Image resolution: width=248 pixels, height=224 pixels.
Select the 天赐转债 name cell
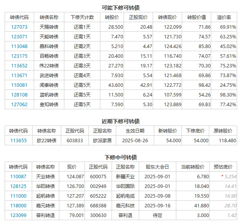pyautogui.click(x=49, y=27)
